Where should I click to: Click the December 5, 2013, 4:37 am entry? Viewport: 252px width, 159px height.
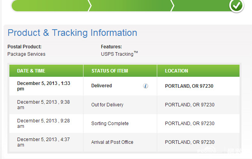pyautogui.click(x=43, y=142)
